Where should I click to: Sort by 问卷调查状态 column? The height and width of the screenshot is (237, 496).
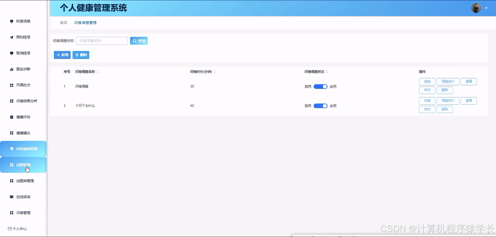click(327, 72)
